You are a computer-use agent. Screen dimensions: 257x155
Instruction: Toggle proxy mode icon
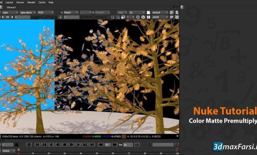123,17
